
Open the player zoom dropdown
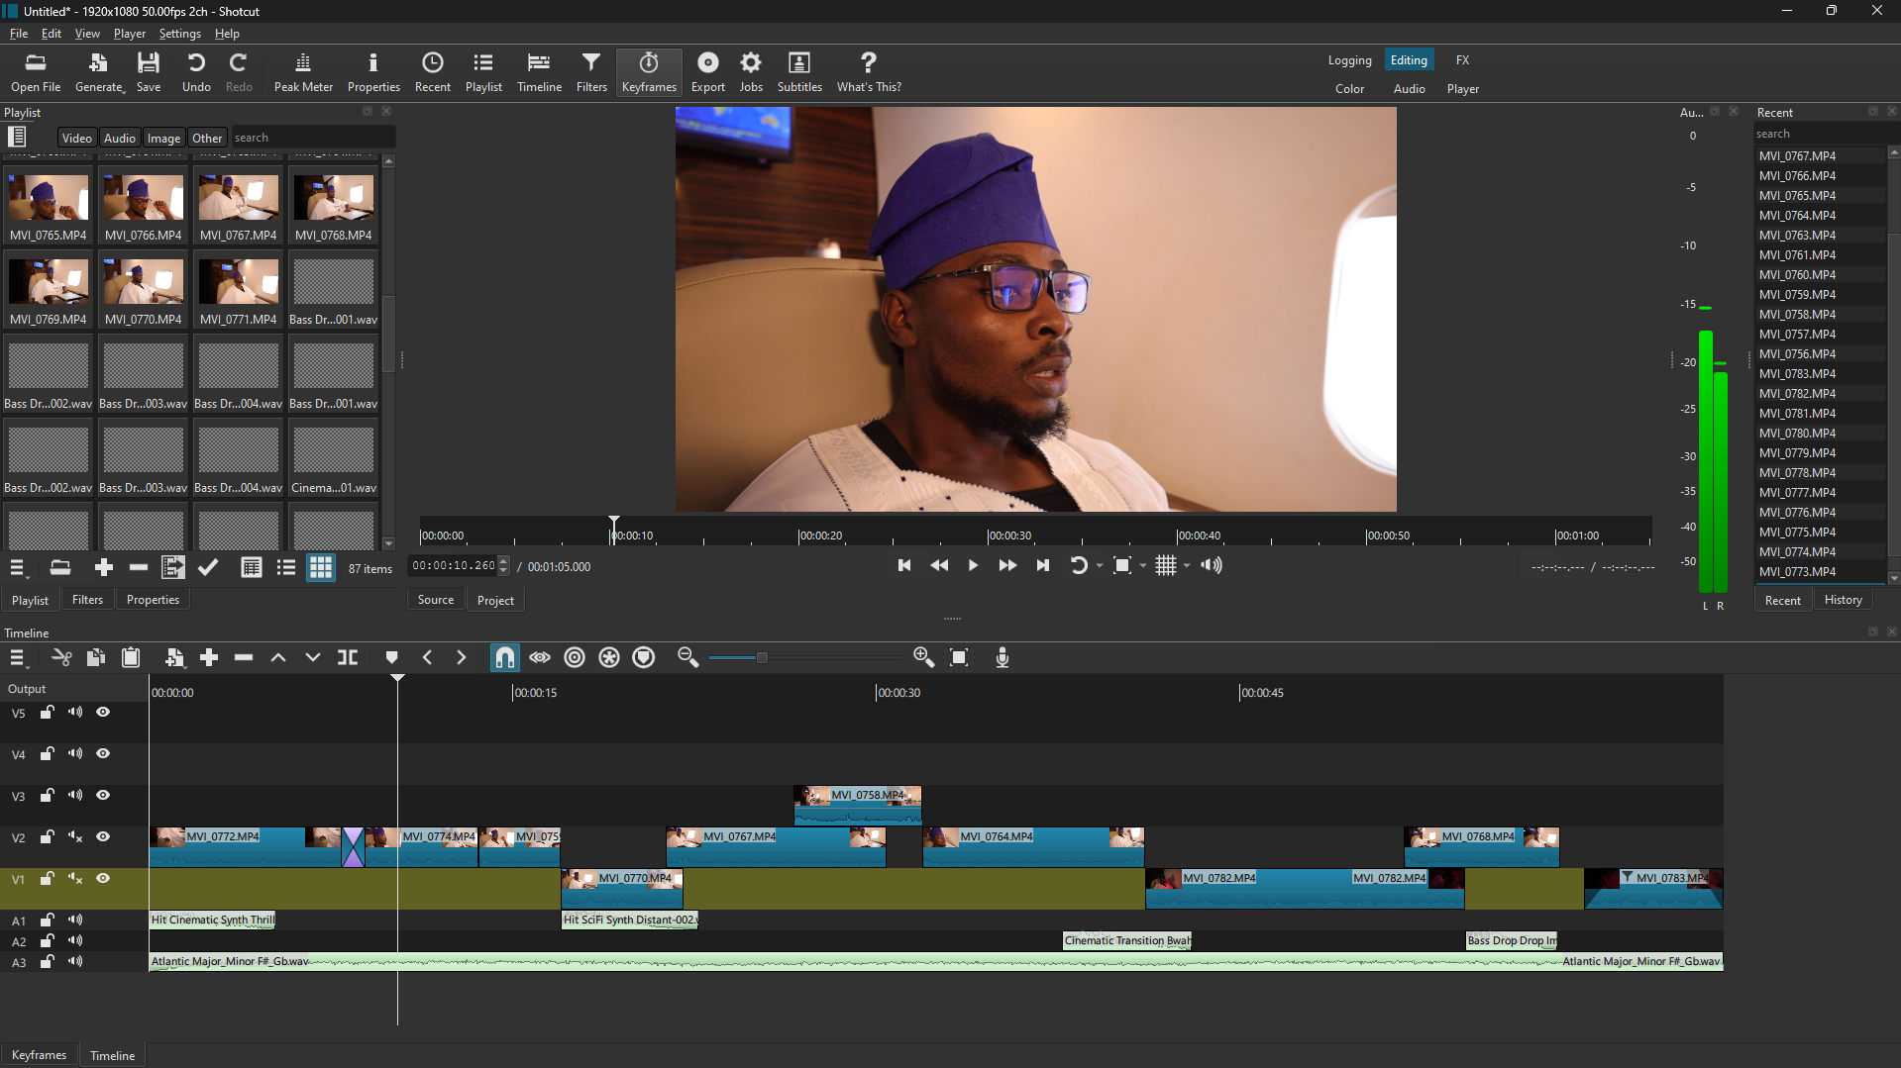(1143, 565)
